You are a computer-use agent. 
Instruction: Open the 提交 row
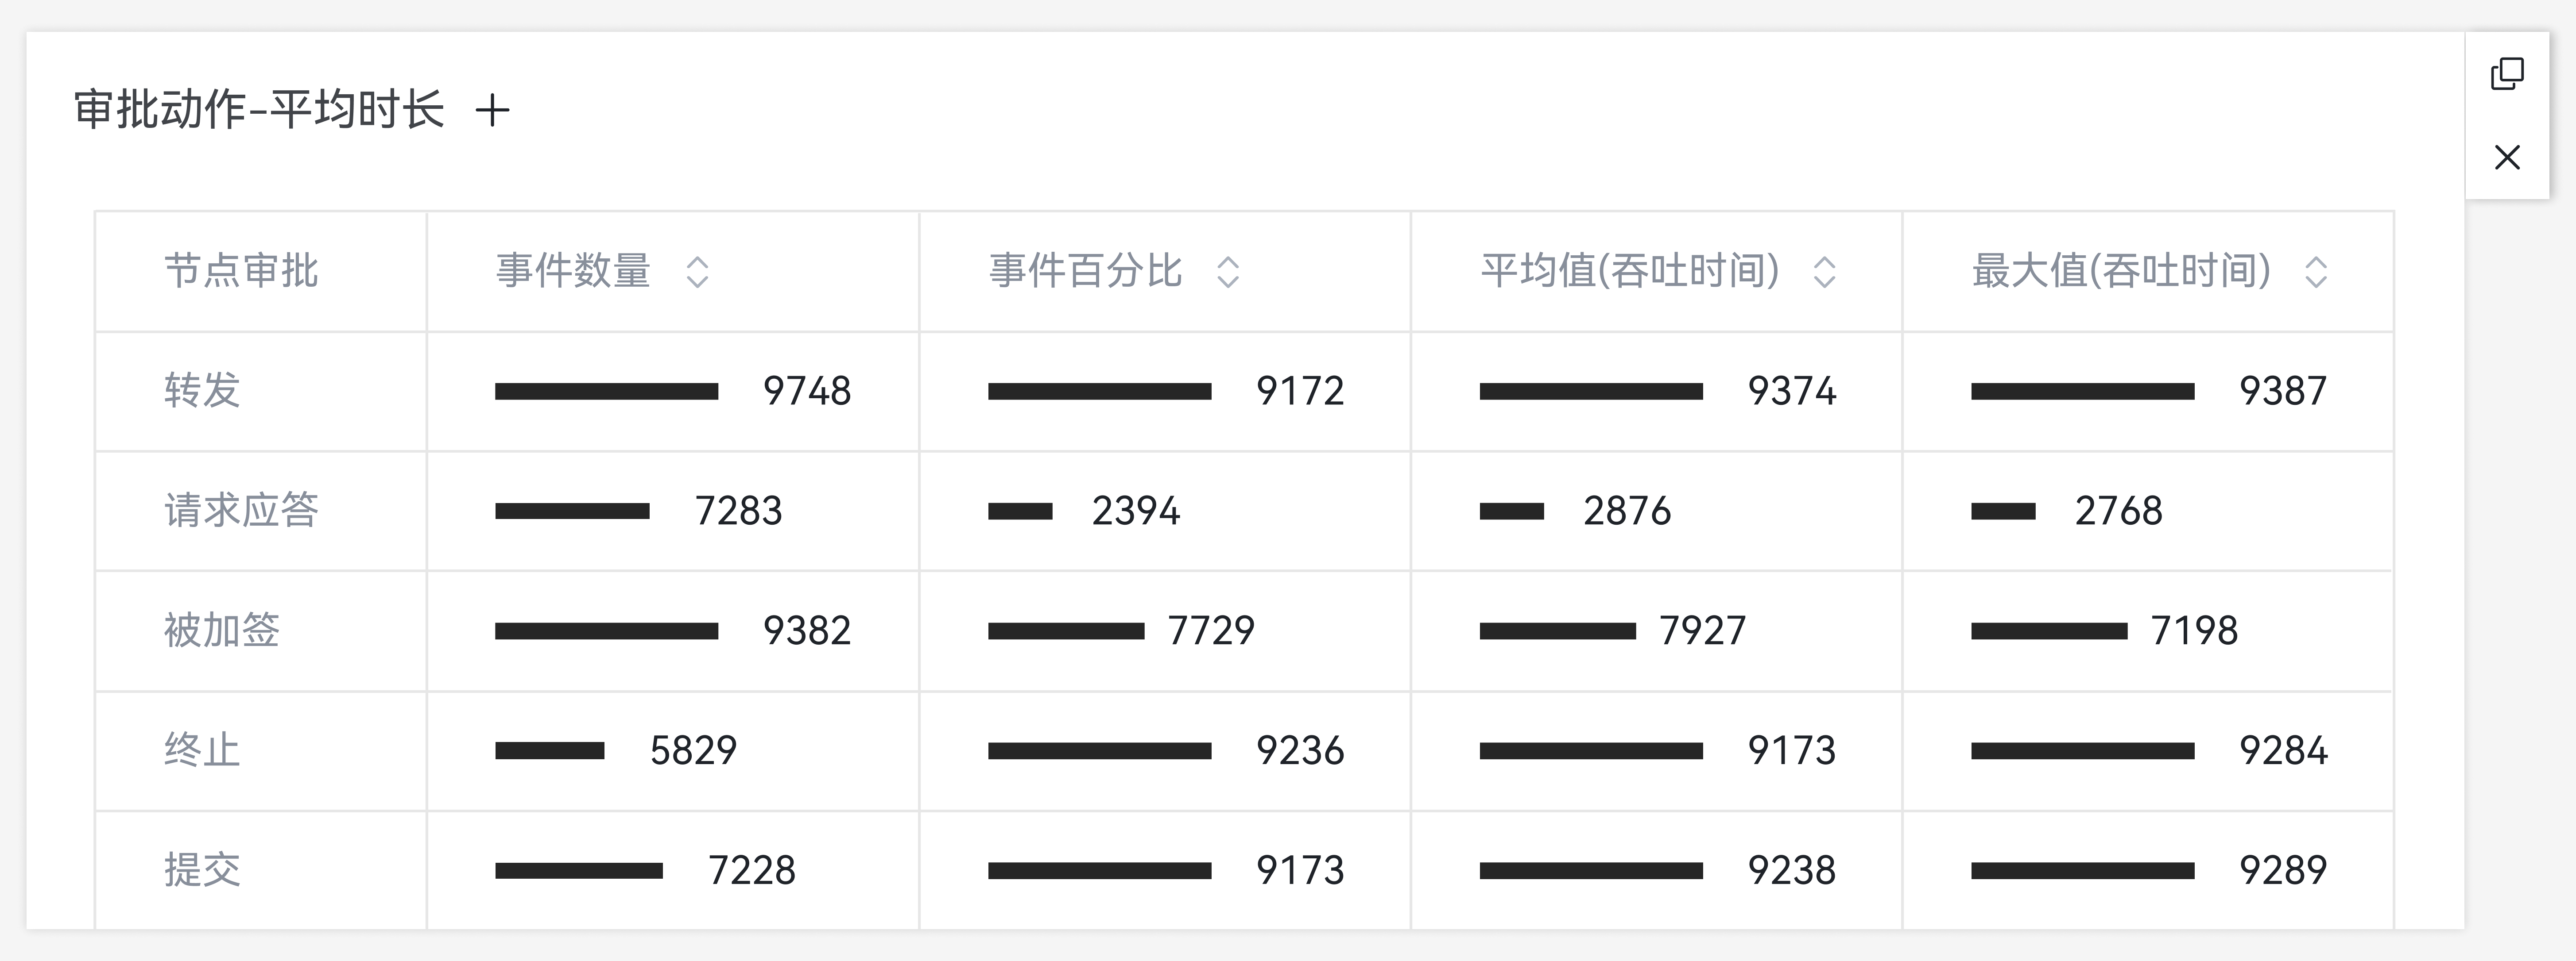pos(202,870)
